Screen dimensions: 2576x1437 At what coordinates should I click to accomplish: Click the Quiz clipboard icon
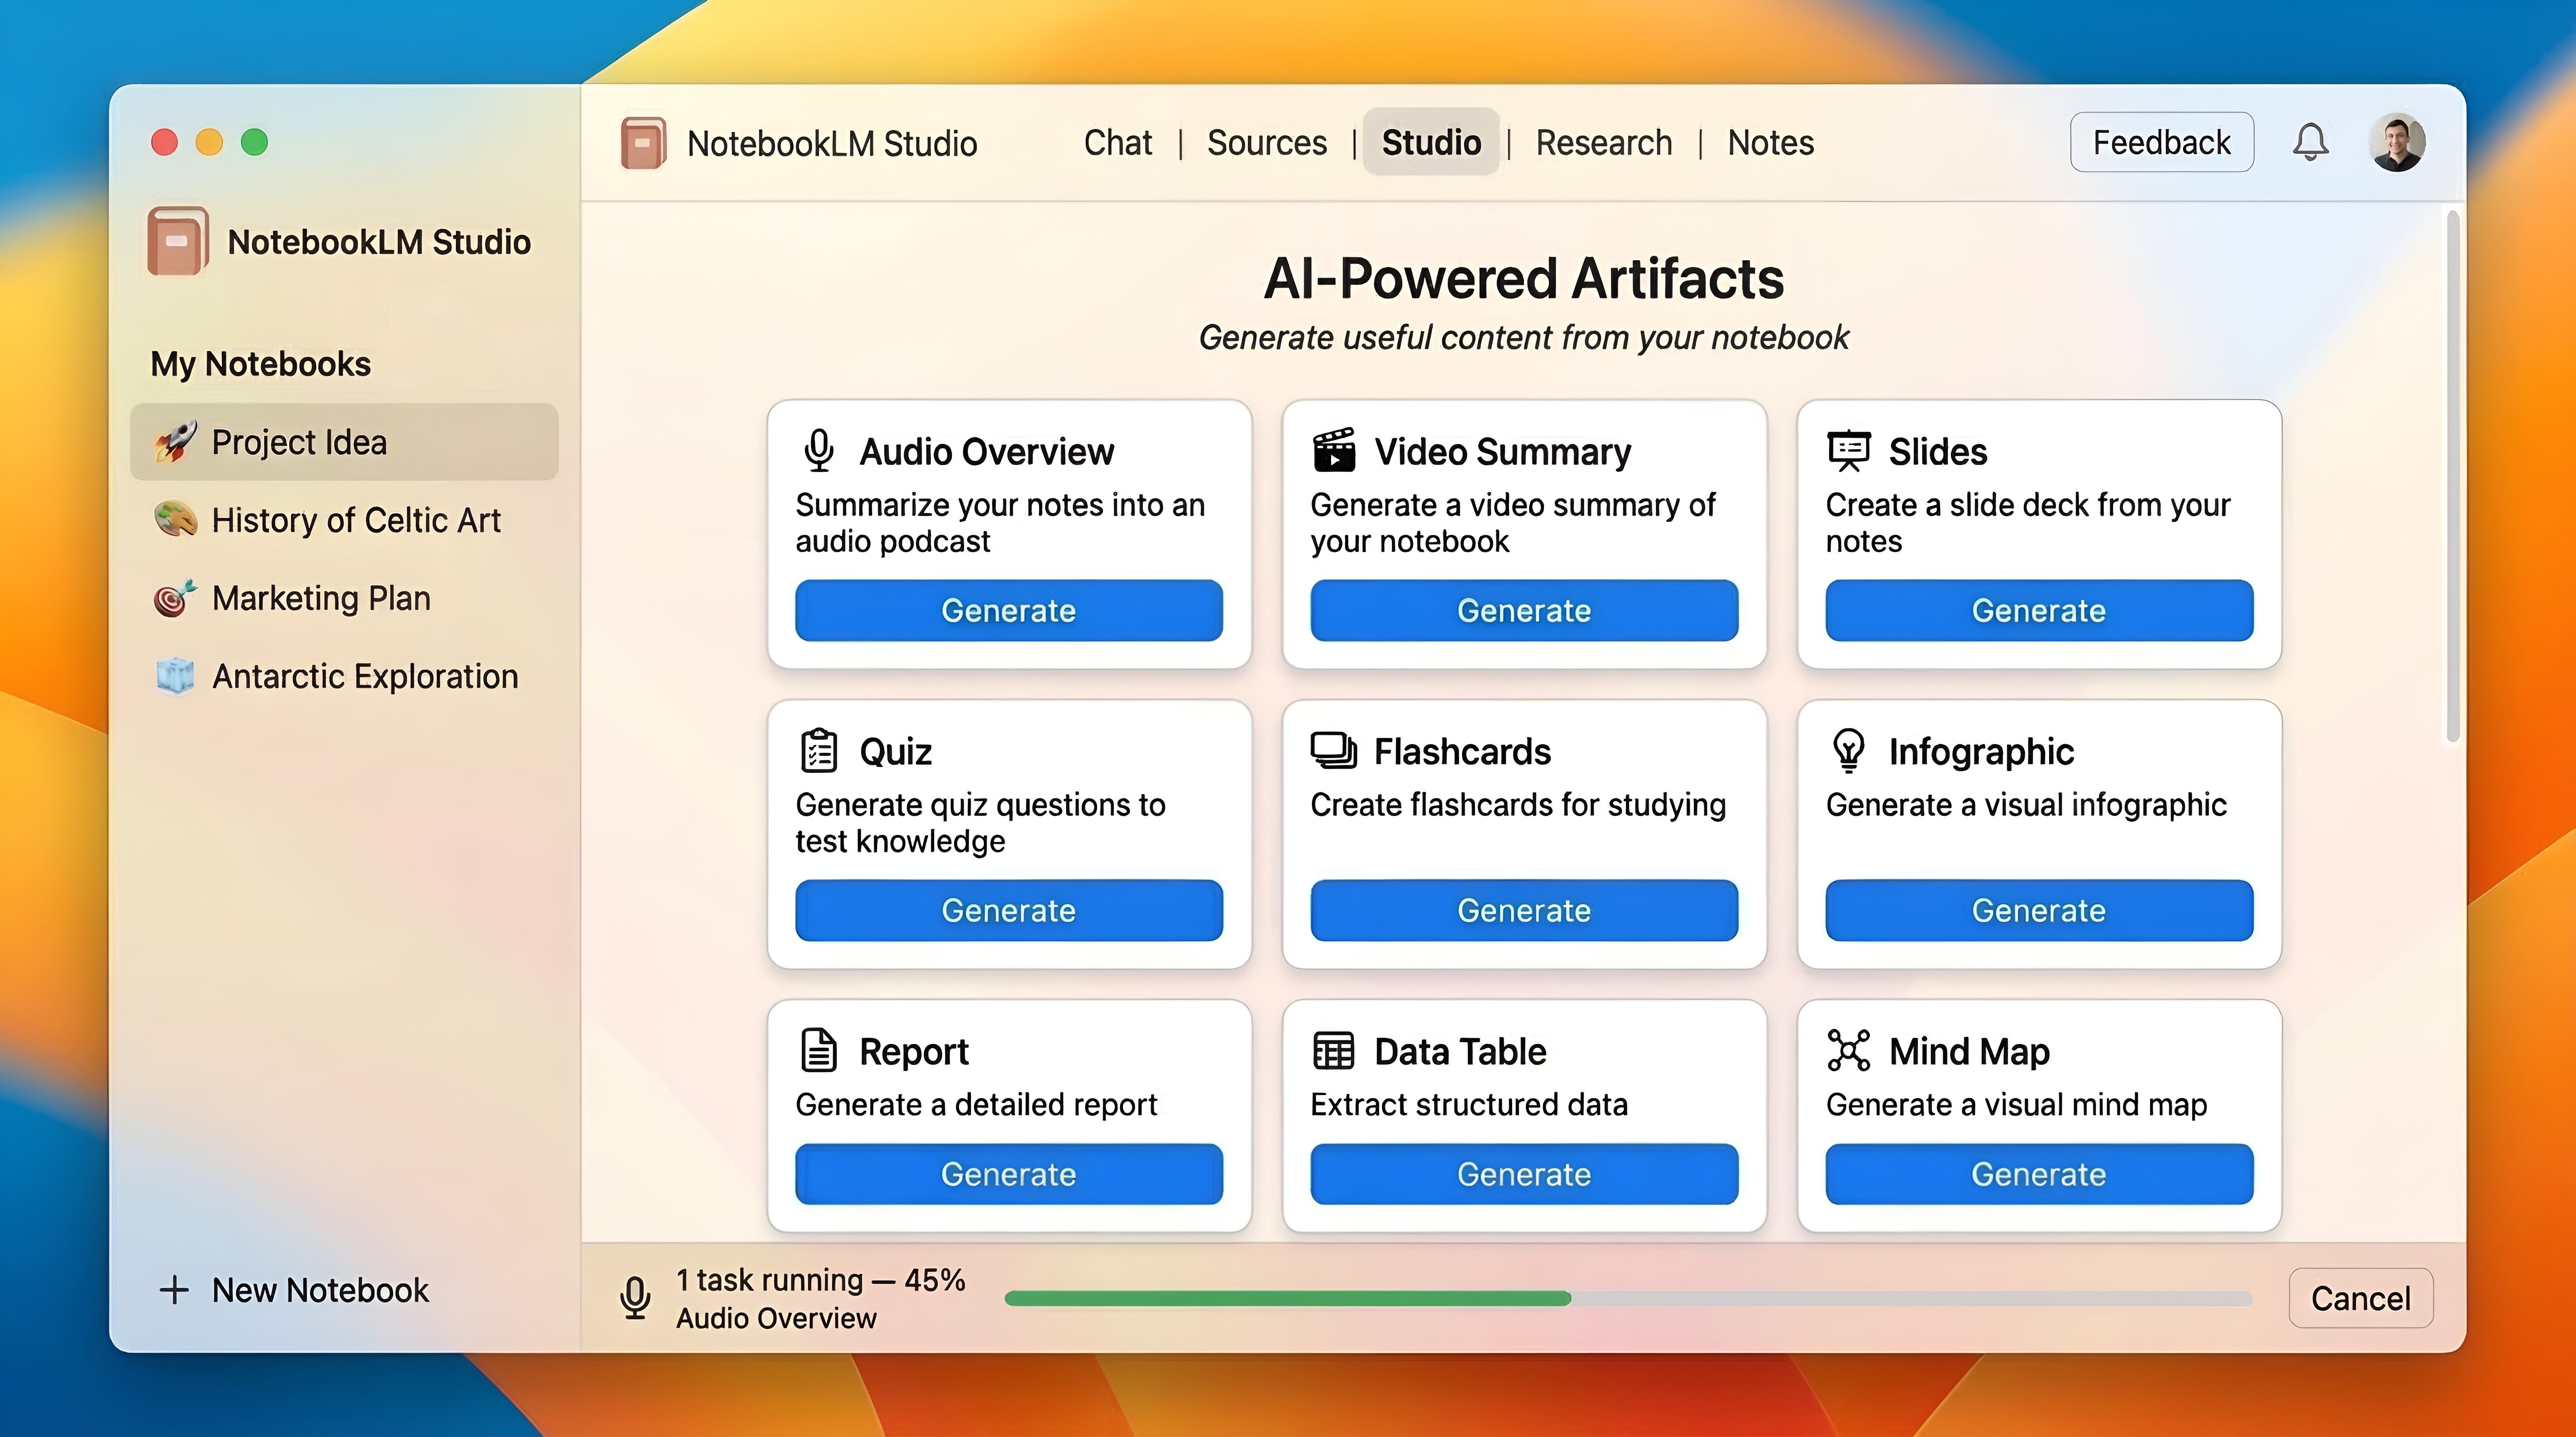(x=820, y=750)
